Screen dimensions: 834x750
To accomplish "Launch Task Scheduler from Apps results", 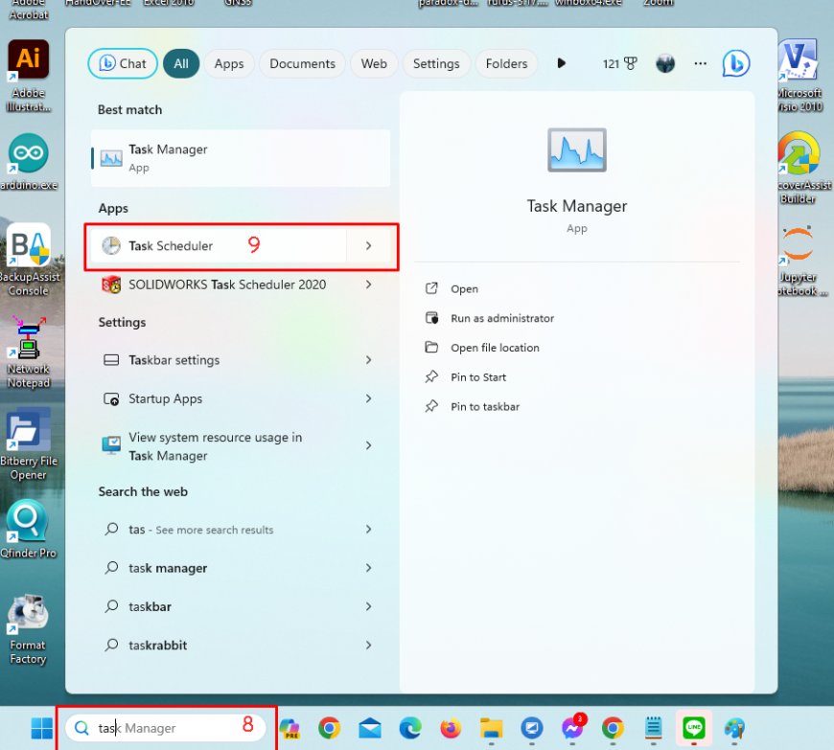I will tap(218, 245).
